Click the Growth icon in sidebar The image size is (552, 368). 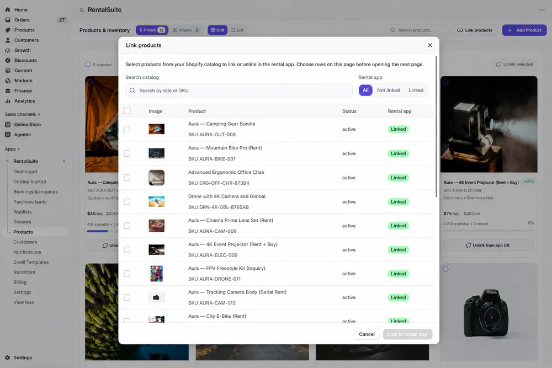pyautogui.click(x=8, y=50)
